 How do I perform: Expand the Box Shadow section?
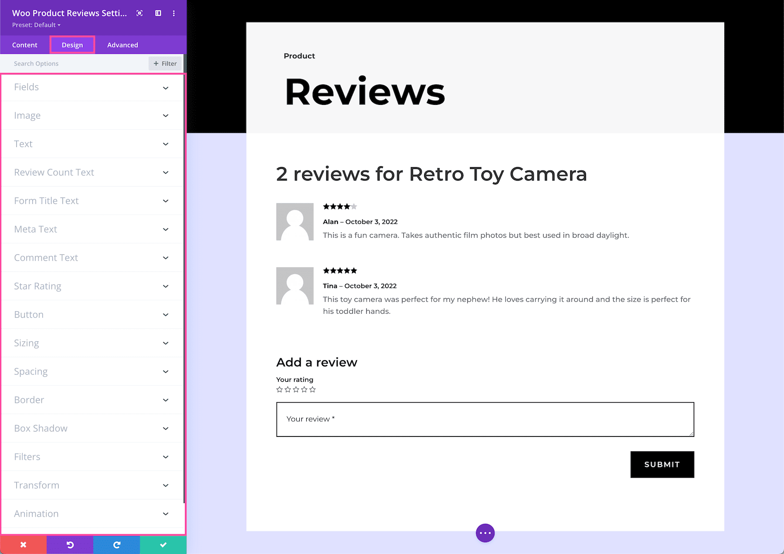[x=92, y=428]
